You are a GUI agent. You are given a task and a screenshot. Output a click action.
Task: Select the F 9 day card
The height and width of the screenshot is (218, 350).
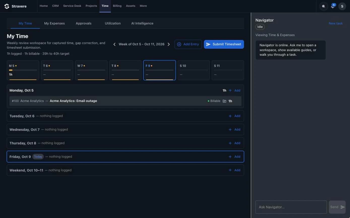160,70
